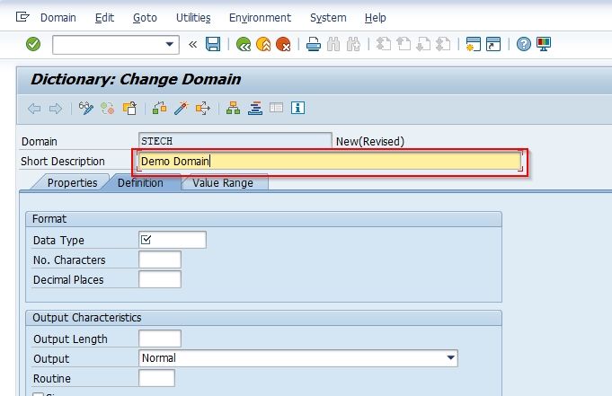
Task: Click the Output Length field
Action: click(x=160, y=339)
